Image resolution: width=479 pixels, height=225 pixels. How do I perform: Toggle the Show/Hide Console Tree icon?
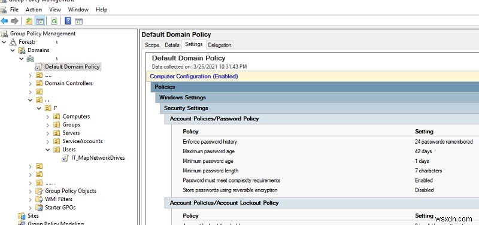(x=40, y=21)
